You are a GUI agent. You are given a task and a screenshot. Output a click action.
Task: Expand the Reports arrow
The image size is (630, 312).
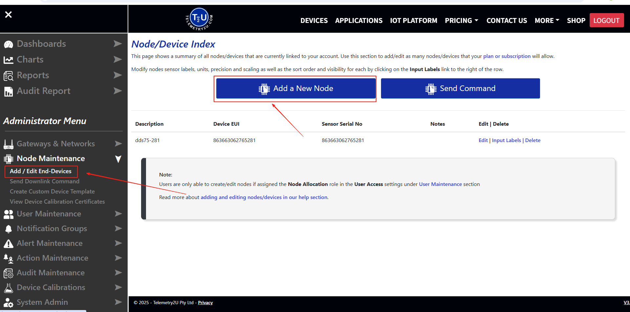tap(118, 75)
